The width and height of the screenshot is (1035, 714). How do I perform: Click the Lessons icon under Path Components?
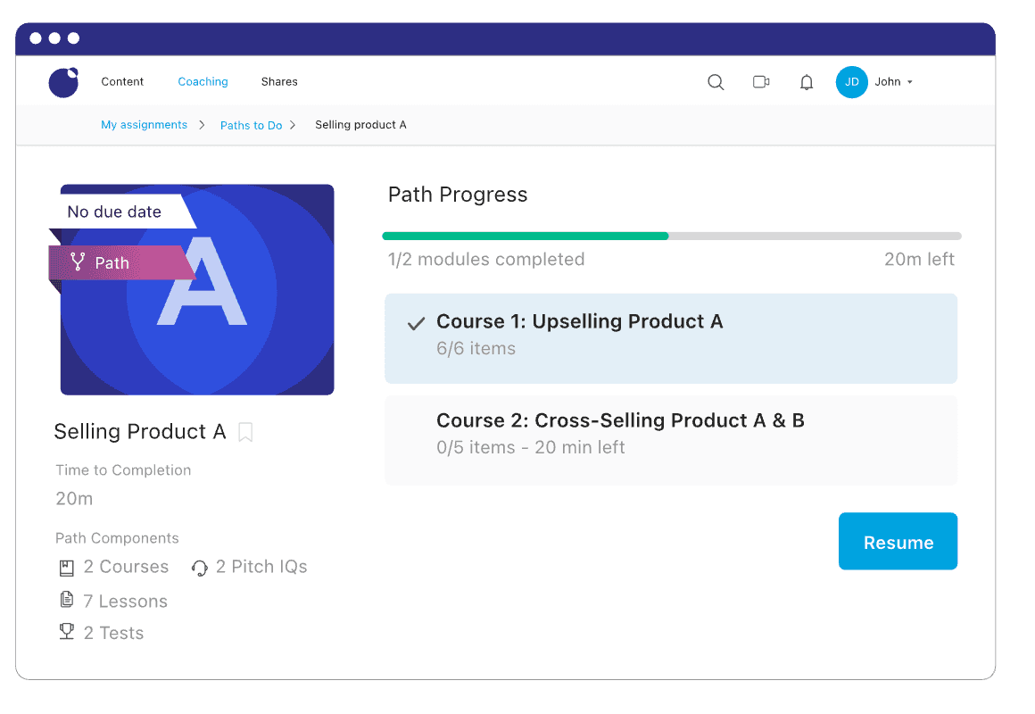click(x=67, y=599)
